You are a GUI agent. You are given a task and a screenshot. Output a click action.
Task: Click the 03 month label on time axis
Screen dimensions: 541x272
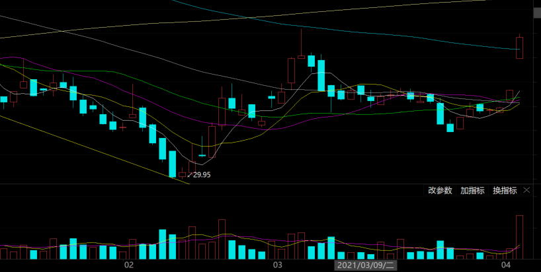coord(277,265)
